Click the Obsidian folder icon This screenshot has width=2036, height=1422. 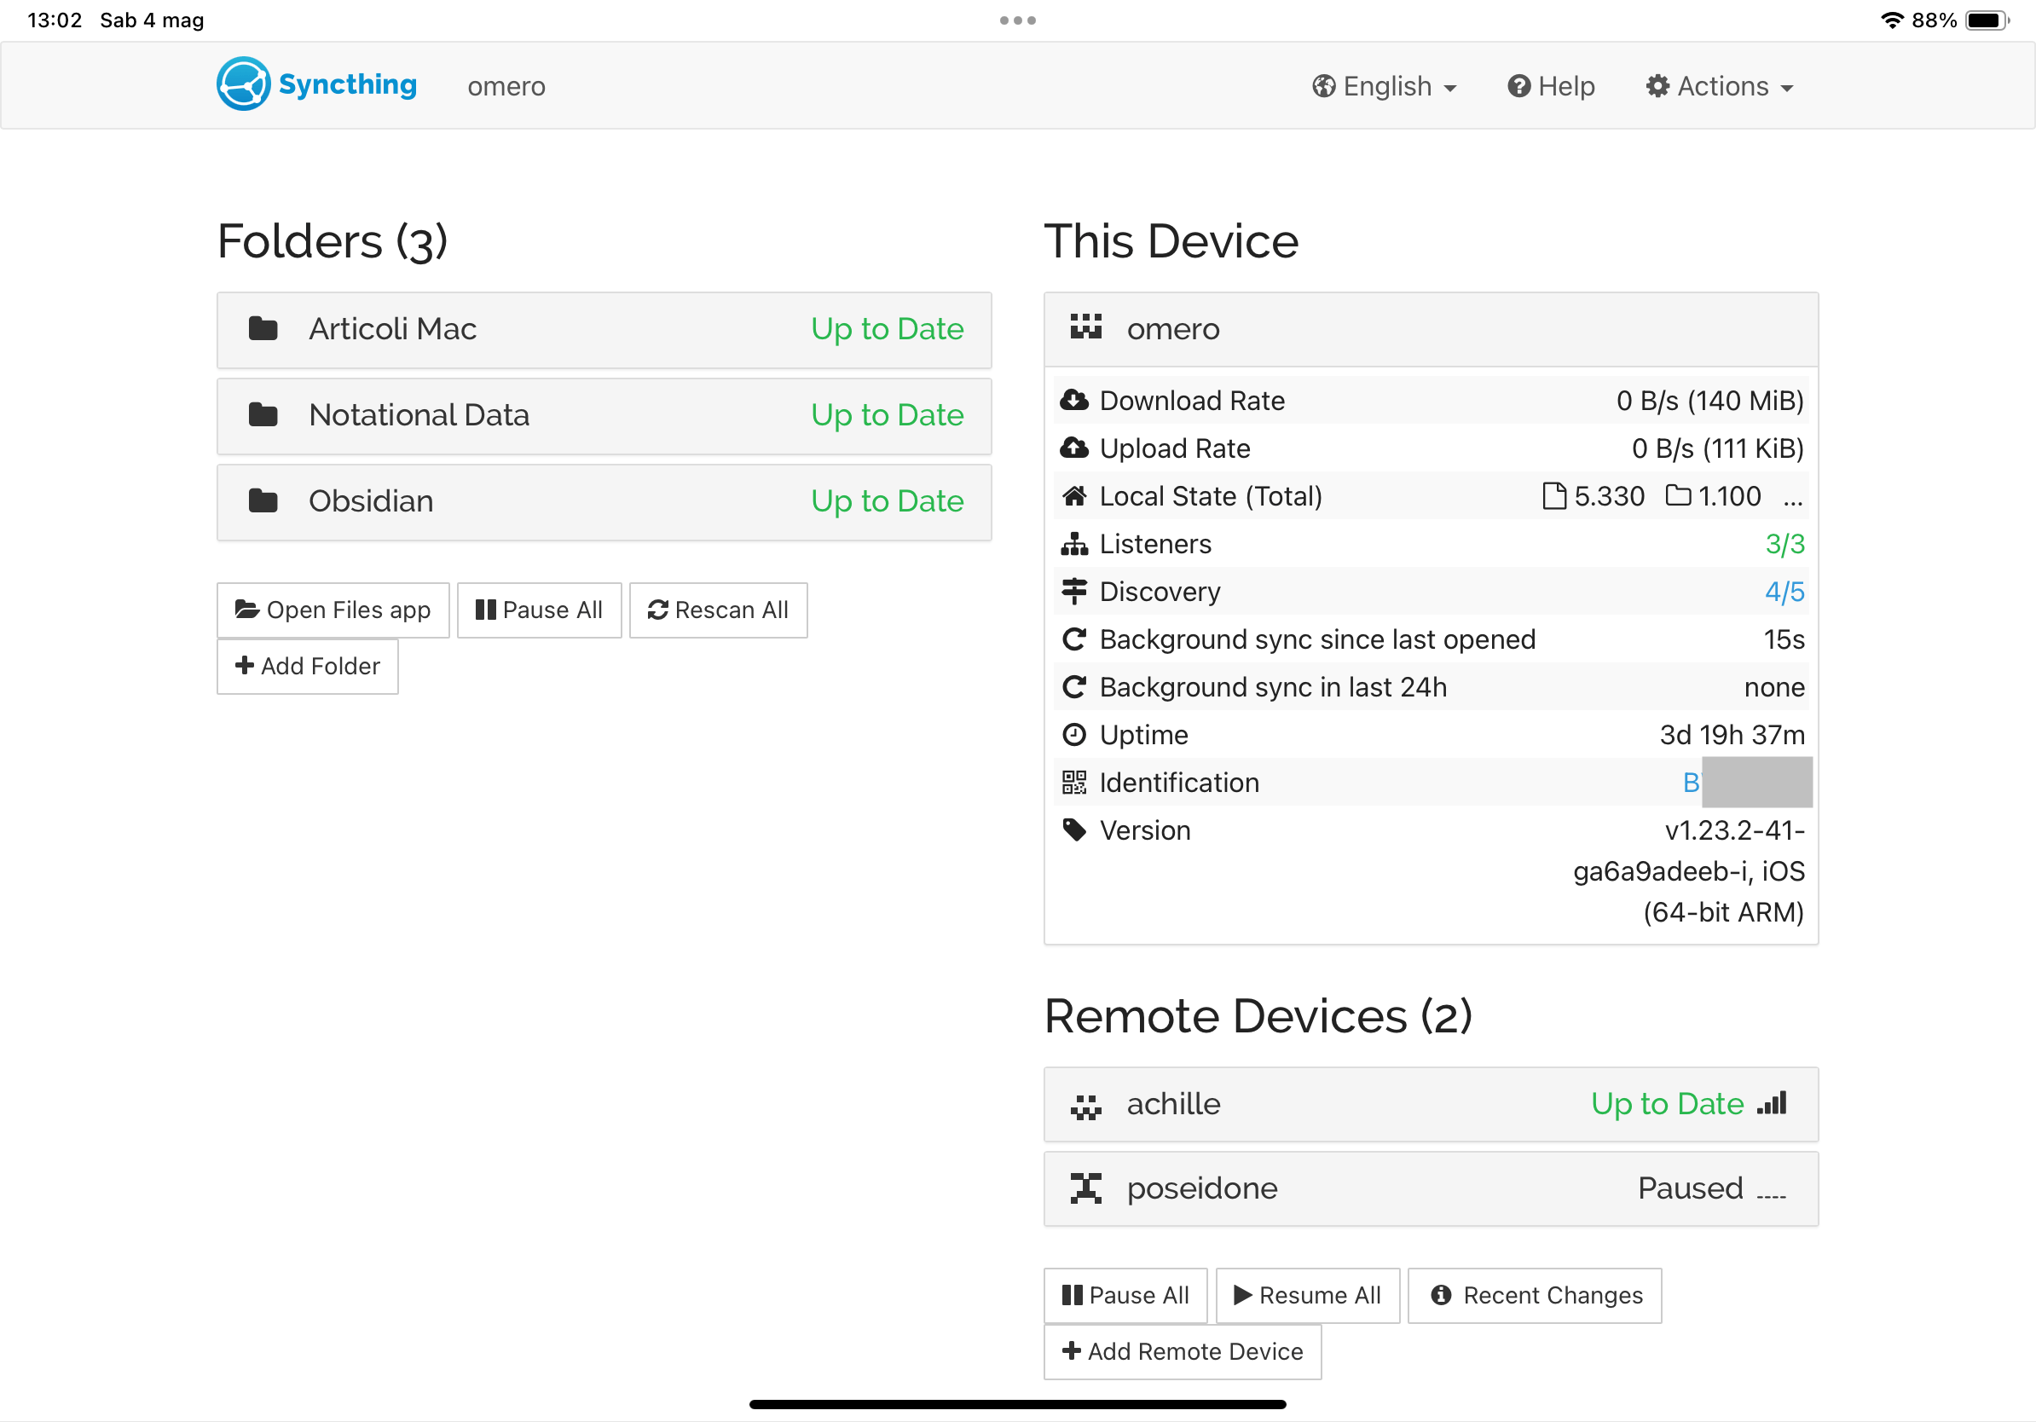tap(263, 501)
